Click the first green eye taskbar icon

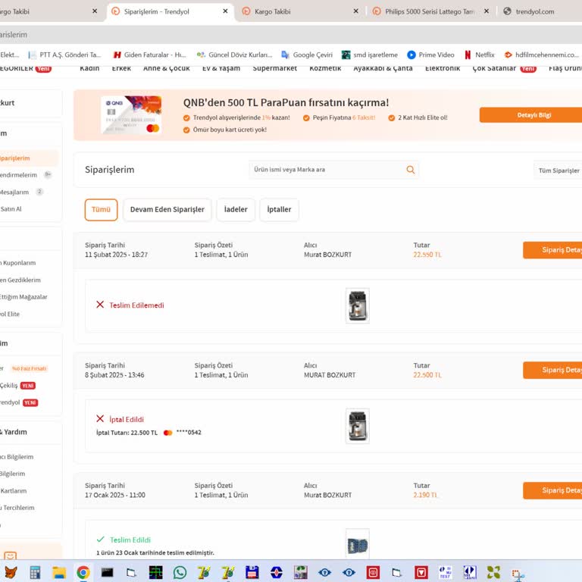tap(324, 572)
